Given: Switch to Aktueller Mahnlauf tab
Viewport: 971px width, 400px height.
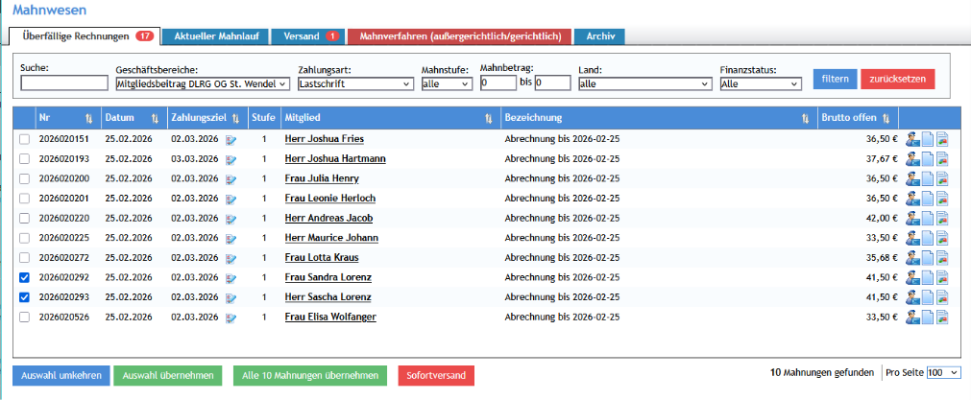Looking at the screenshot, I should [217, 36].
